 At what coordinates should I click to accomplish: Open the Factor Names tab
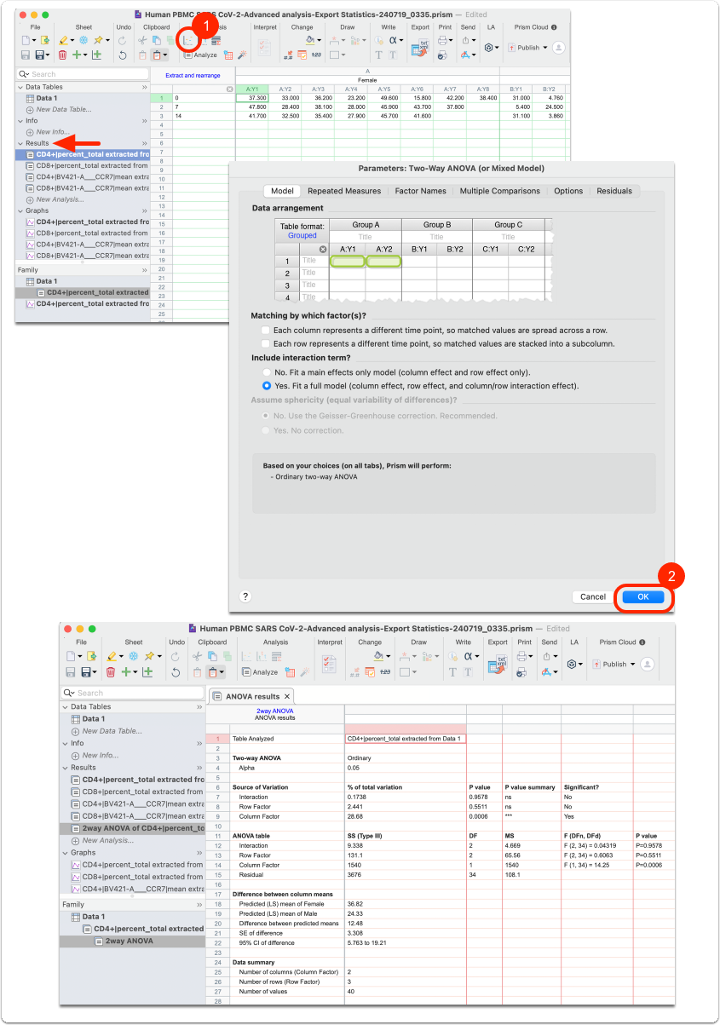[420, 191]
